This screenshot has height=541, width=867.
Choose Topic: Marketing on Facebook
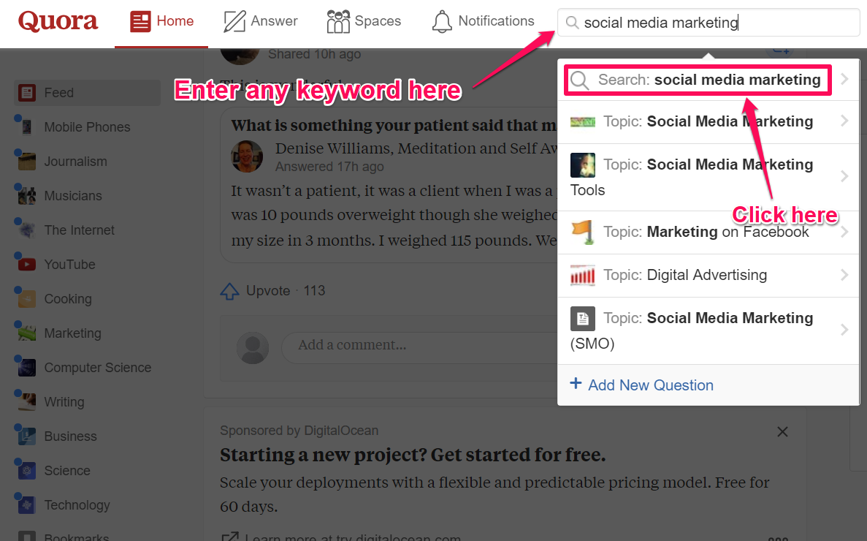pyautogui.click(x=709, y=232)
